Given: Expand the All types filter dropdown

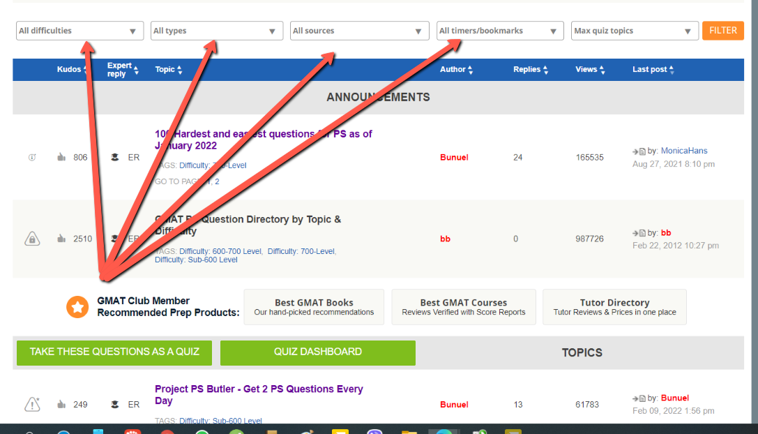Looking at the screenshot, I should pyautogui.click(x=216, y=31).
